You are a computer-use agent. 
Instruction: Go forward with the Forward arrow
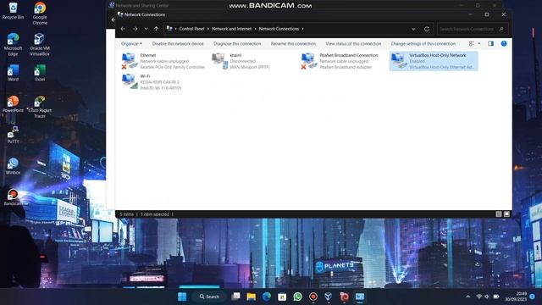[x=135, y=29]
